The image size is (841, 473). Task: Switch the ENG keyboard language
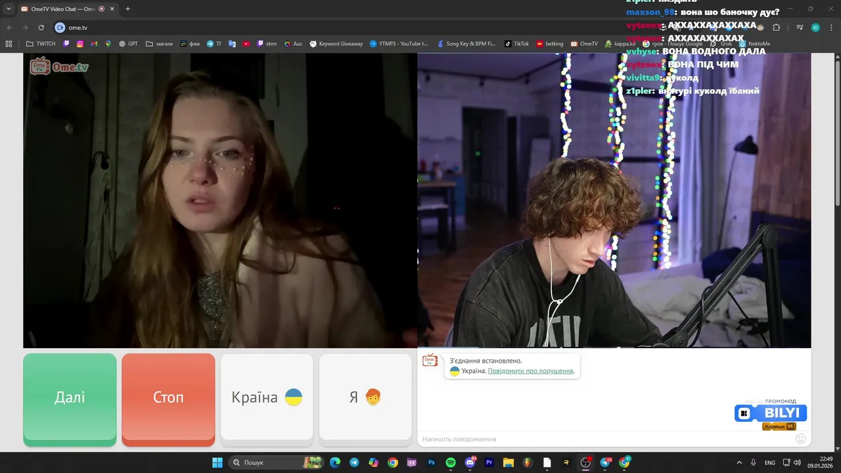770,462
